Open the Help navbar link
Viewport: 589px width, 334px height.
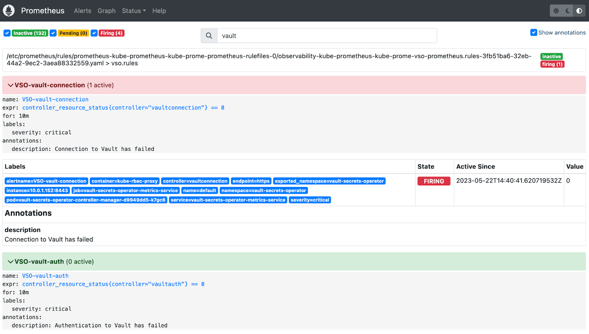click(159, 11)
